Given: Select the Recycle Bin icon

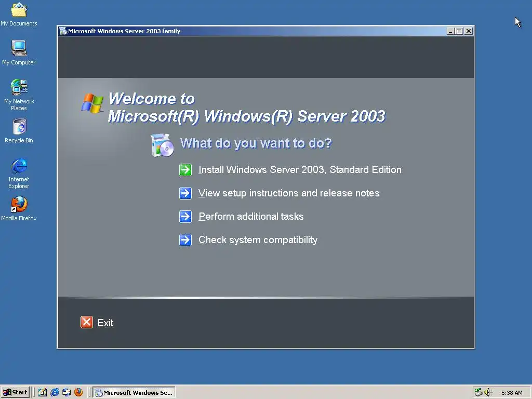Looking at the screenshot, I should coord(19,131).
